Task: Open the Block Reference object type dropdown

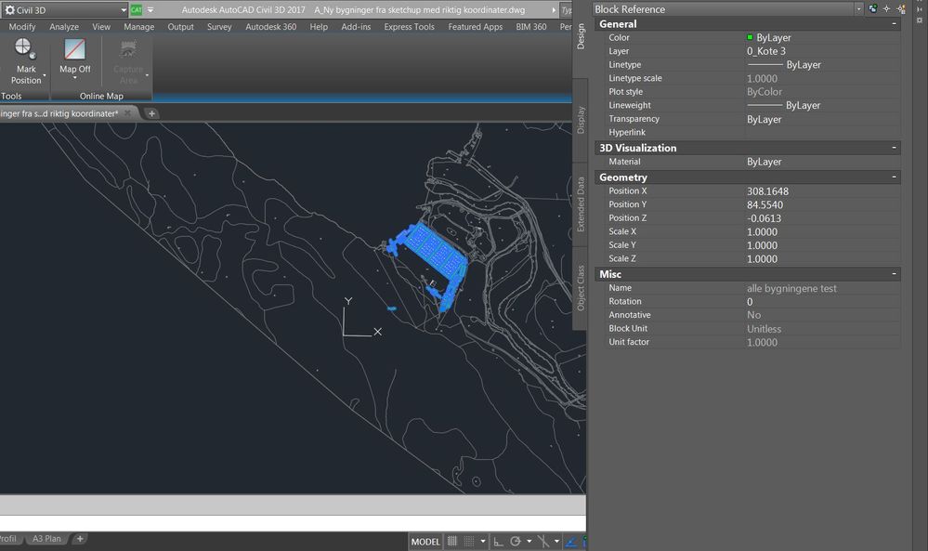Action: [858, 9]
